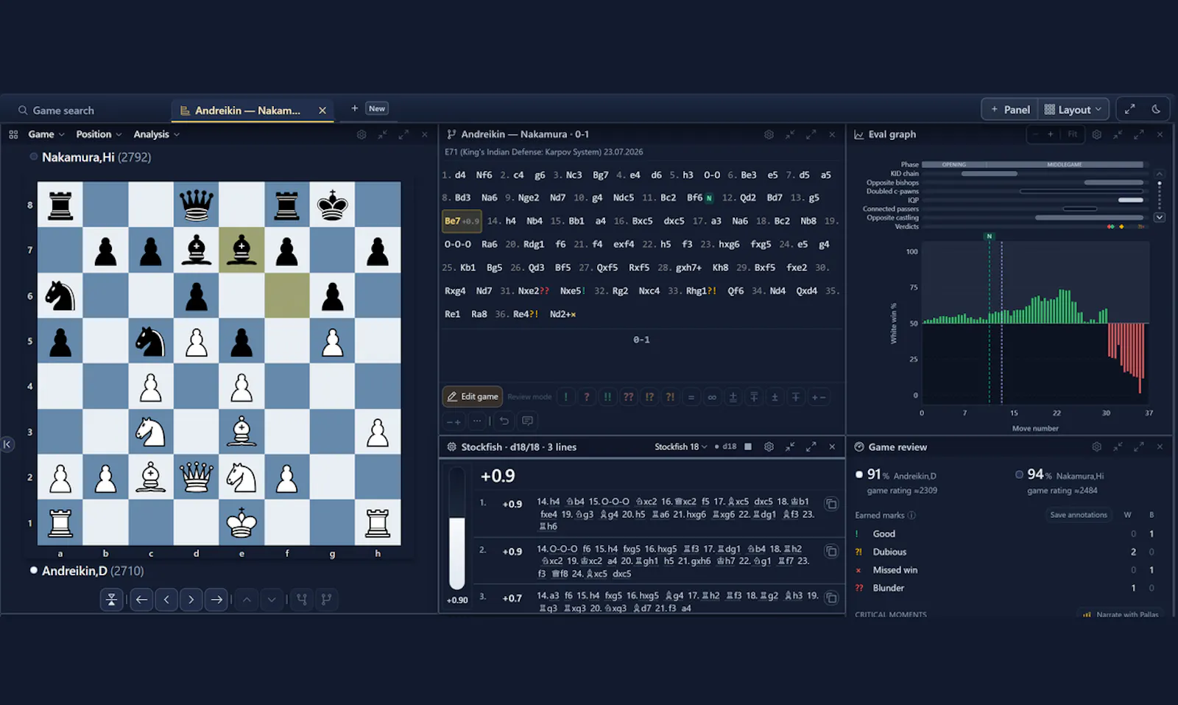
Task: Toggle fullscreen with the expand arrows icon
Action: click(1129, 109)
